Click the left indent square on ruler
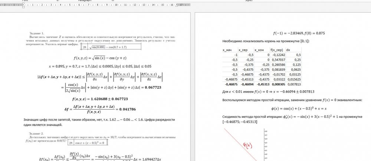 pyautogui.click(x=23, y=7)
